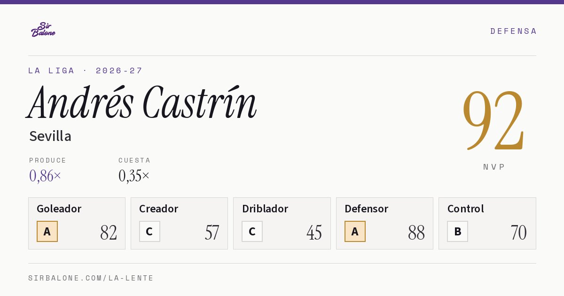Screen dimensions: 564x296
Task: Click the PRODUCE label
Action: point(48,160)
